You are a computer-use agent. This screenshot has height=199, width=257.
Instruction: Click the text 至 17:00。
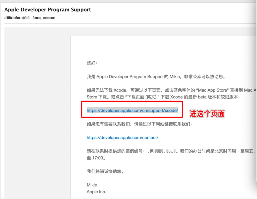coord(96,158)
